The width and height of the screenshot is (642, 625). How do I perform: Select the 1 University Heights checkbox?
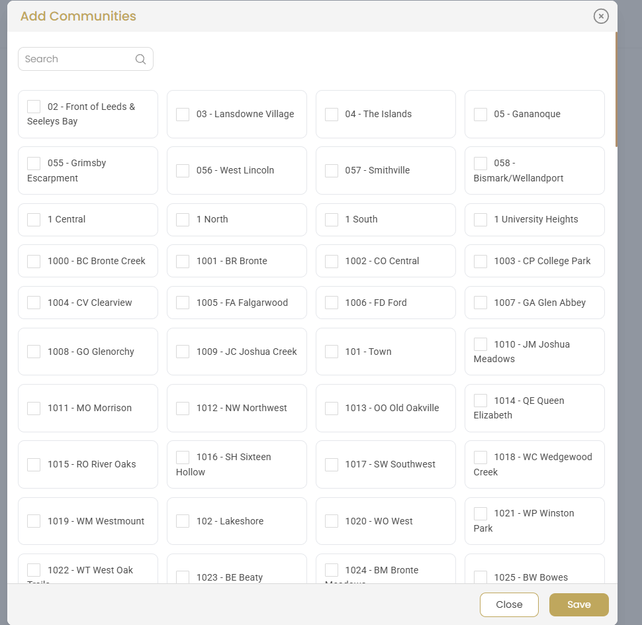[481, 219]
